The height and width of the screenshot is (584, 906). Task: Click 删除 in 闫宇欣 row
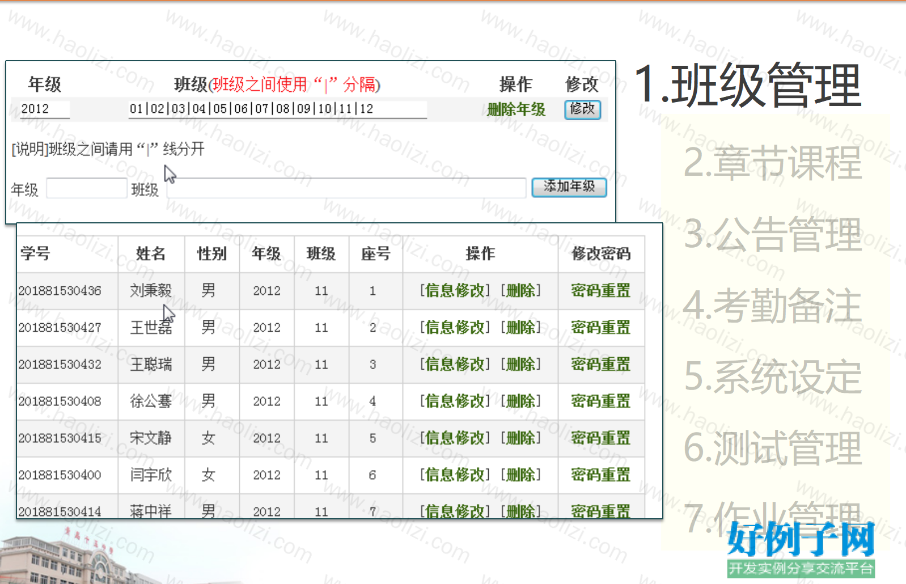520,475
